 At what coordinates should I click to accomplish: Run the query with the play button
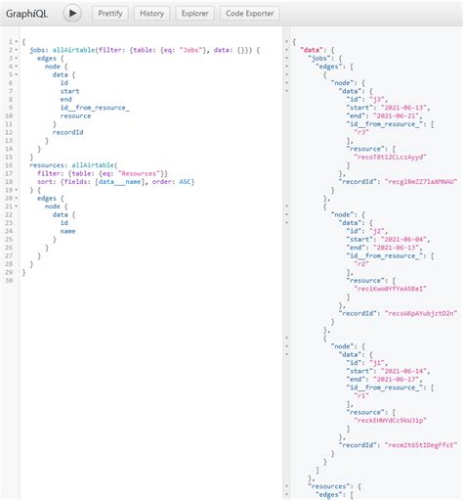[72, 14]
